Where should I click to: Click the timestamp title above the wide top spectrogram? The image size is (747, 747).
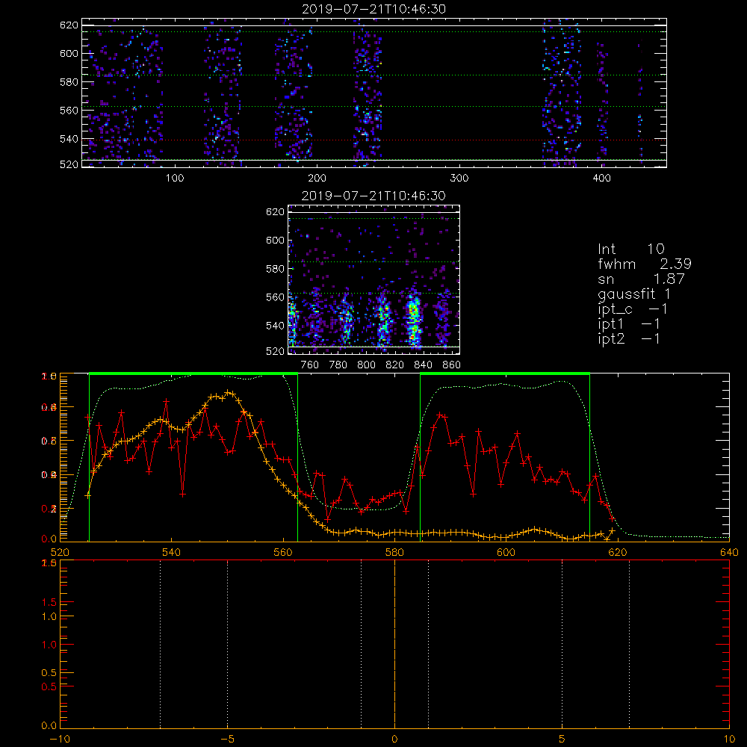[374, 9]
